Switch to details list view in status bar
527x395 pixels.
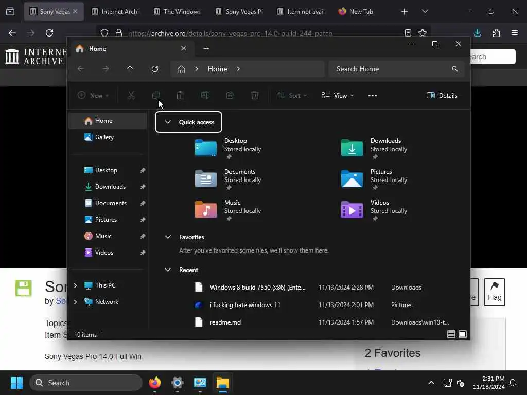(x=451, y=334)
